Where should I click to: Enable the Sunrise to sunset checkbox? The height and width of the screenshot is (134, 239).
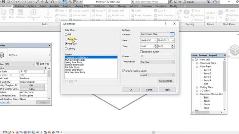tap(141, 52)
